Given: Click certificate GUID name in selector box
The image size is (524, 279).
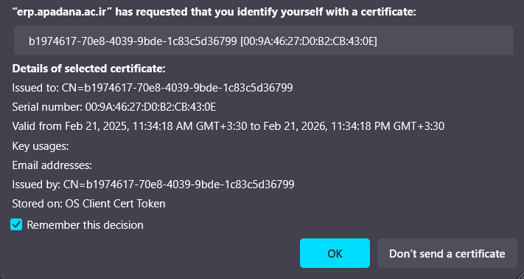Looking at the screenshot, I should pos(133,41).
